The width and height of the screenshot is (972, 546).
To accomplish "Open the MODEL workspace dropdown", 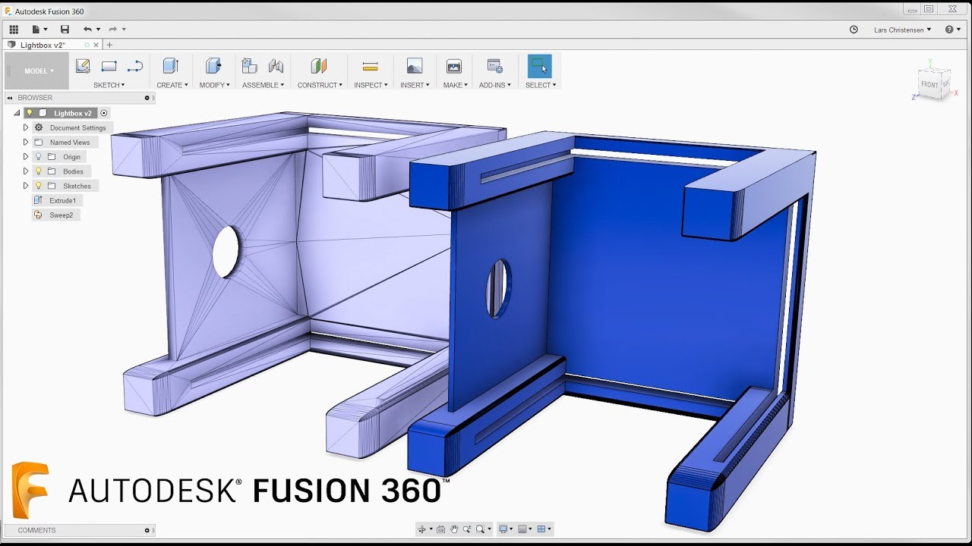I will (x=36, y=71).
